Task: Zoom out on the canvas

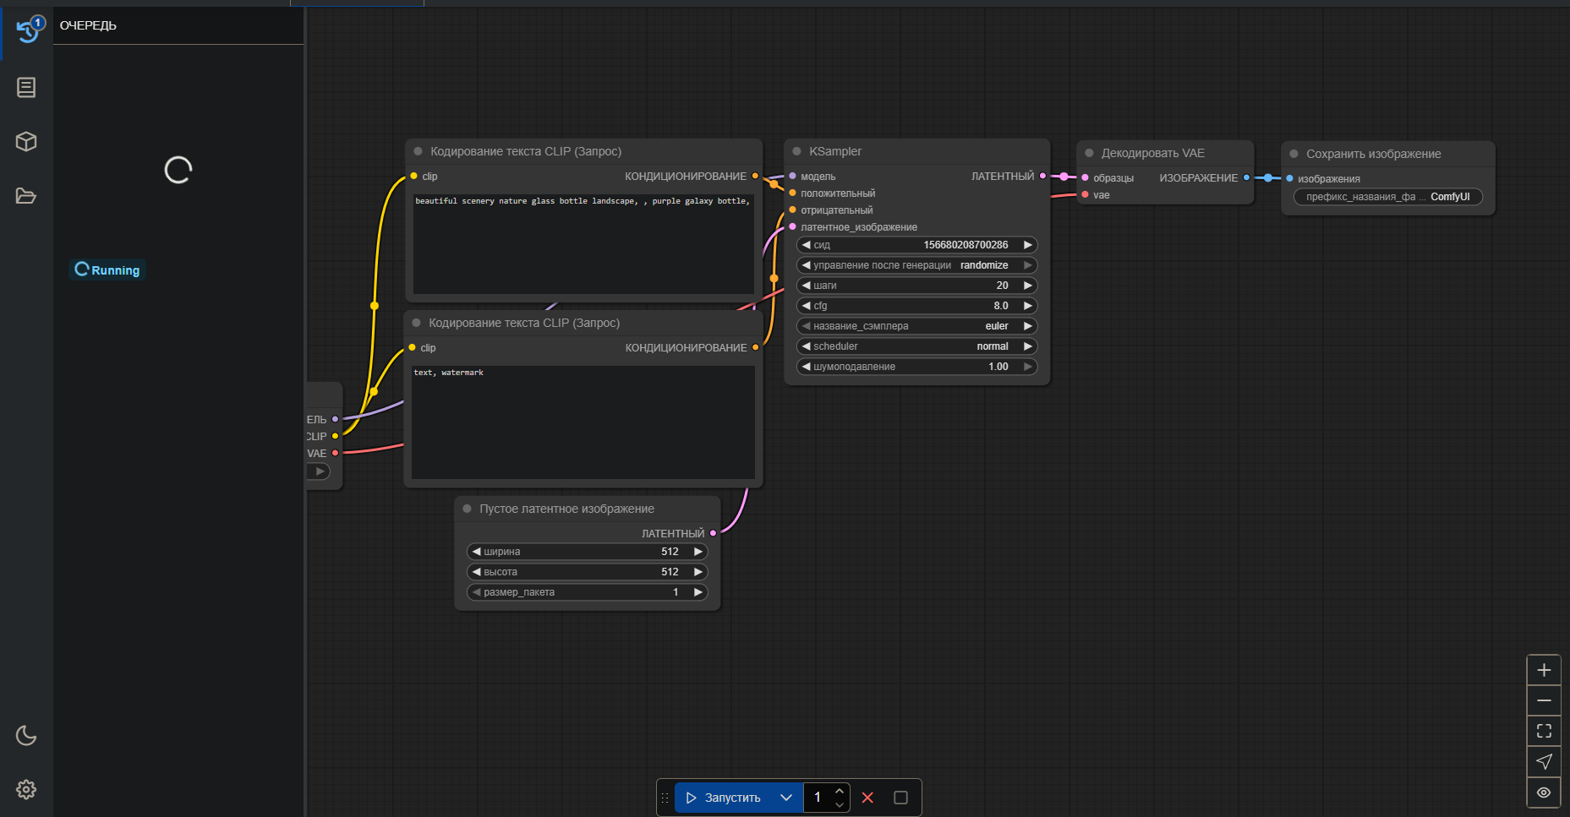Action: [1543, 700]
